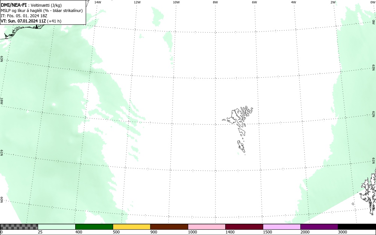
Task: Click the legend value 900
Action: (x=154, y=232)
